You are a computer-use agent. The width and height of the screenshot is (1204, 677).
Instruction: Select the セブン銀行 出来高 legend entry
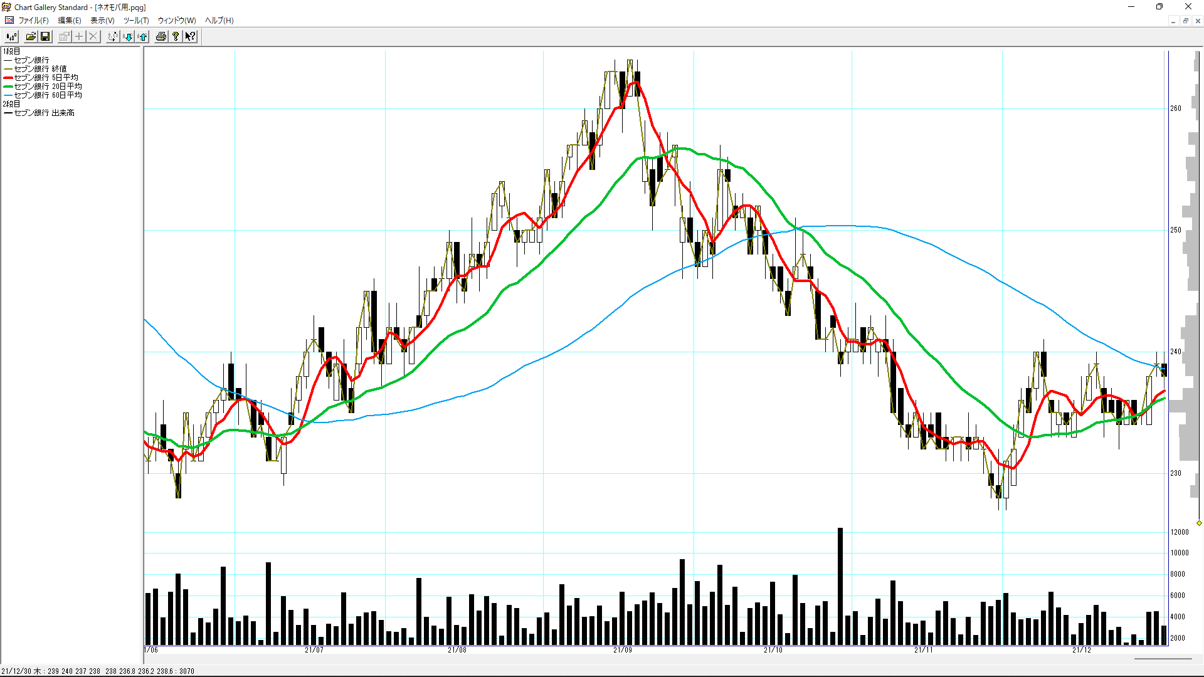[x=44, y=113]
